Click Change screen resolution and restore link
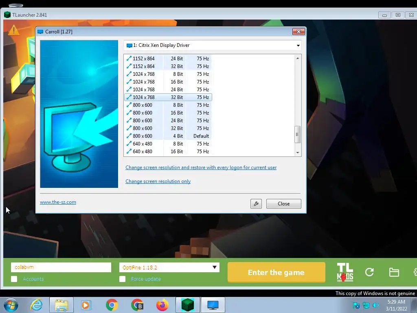The width and height of the screenshot is (417, 313). tap(201, 168)
